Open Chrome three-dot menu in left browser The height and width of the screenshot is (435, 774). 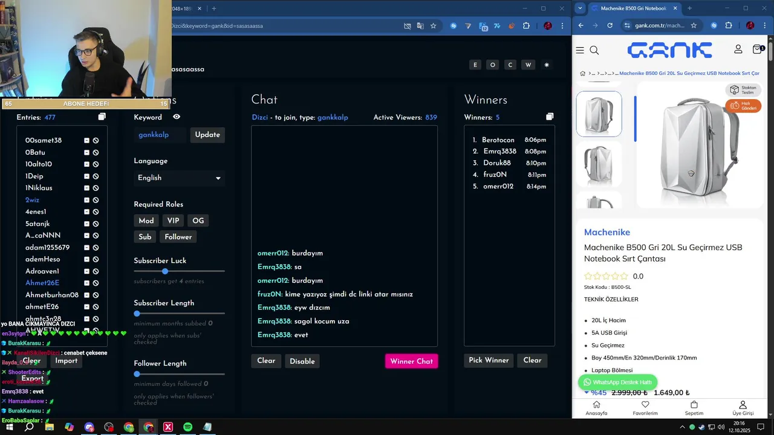tap(563, 26)
